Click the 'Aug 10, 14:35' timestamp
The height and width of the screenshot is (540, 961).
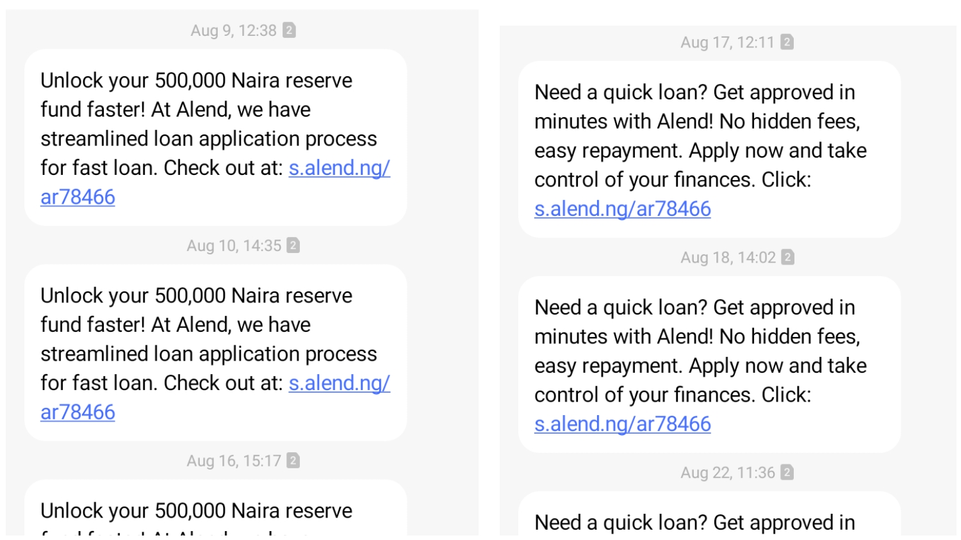pyautogui.click(x=234, y=246)
